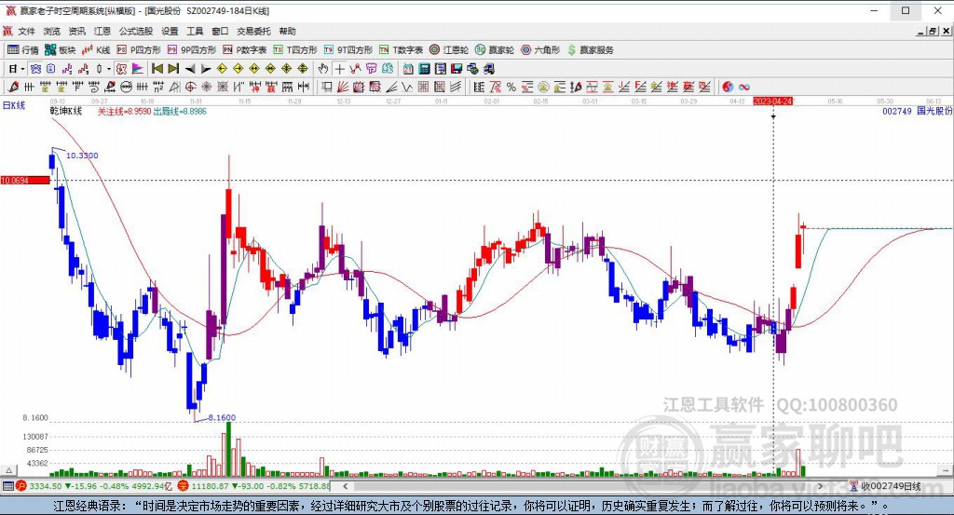Viewport: 954px width, 515px height.
Task: Select the hand pan tool
Action: 323,69
